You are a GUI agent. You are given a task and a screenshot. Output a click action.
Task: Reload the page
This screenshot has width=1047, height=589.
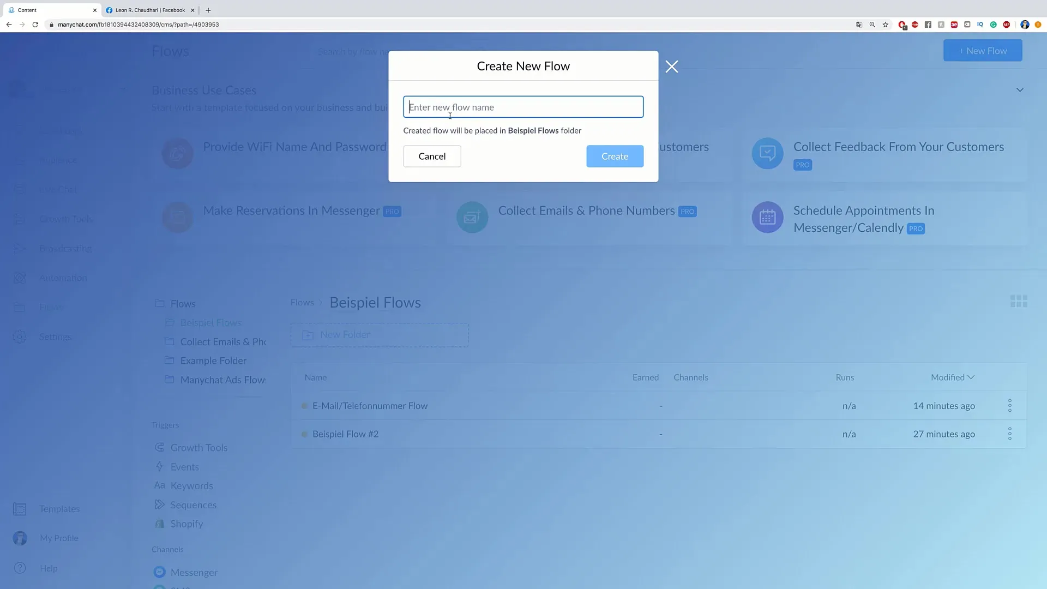(35, 25)
